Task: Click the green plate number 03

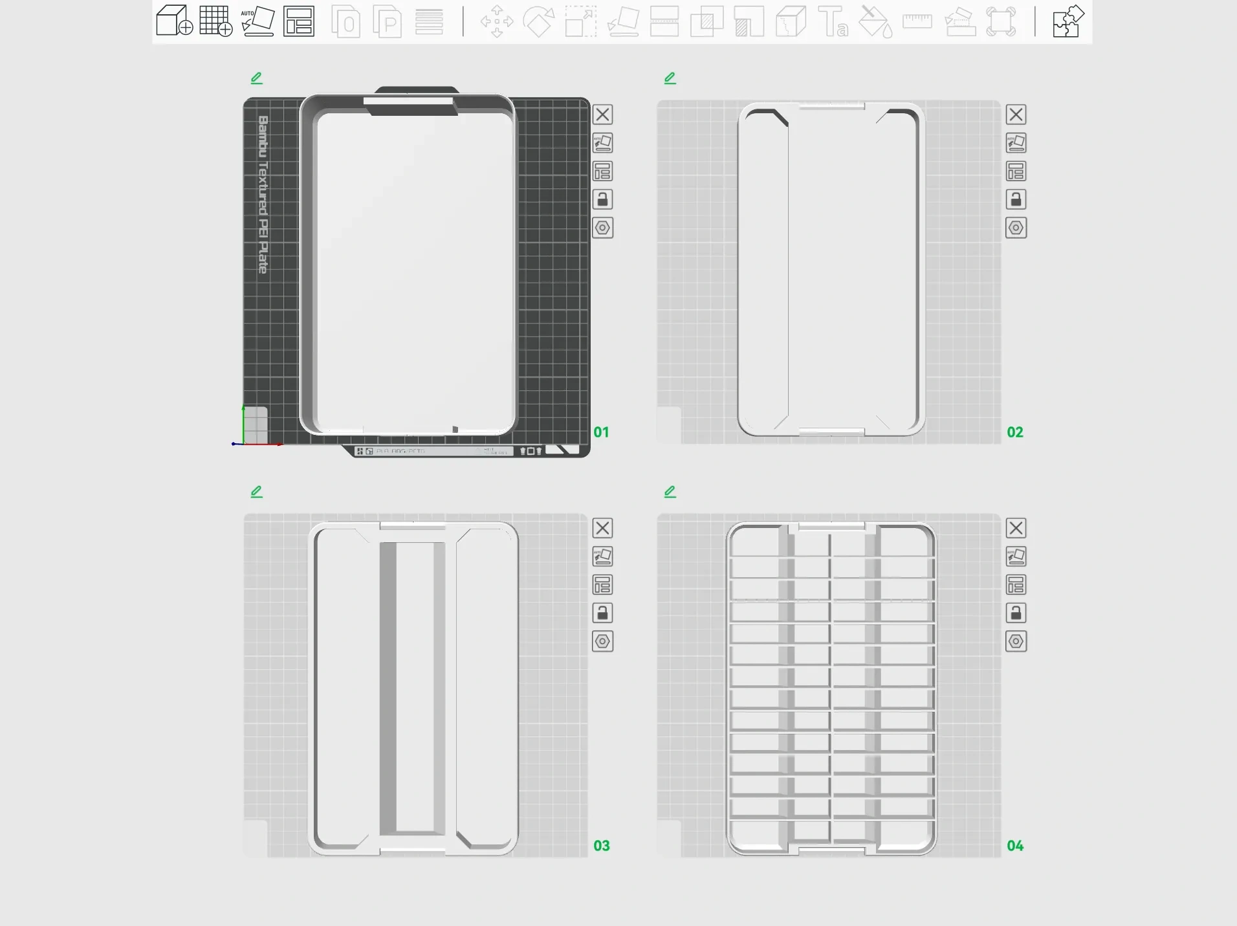Action: coord(602,846)
